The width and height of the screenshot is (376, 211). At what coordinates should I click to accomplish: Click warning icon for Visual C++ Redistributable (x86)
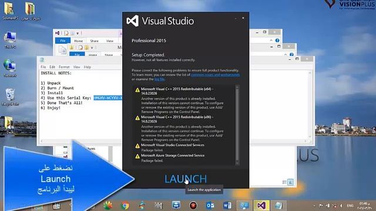[137, 118]
